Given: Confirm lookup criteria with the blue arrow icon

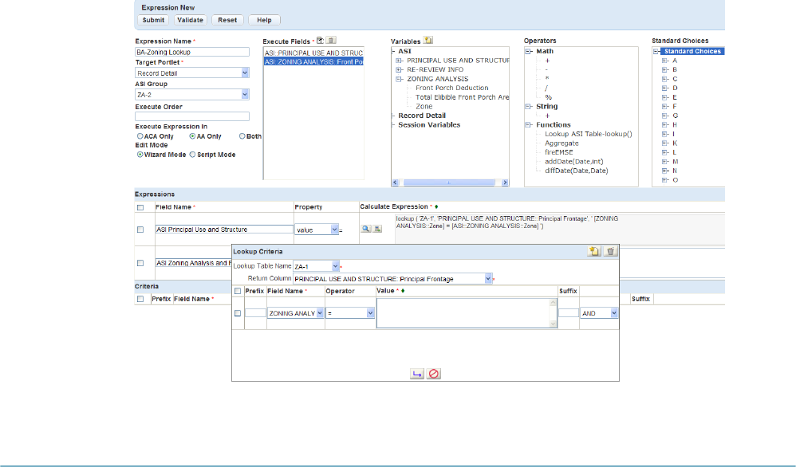Looking at the screenshot, I should (x=417, y=374).
